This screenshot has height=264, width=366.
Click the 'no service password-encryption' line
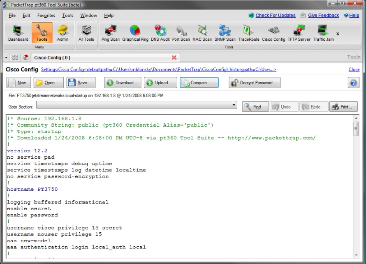click(58, 176)
